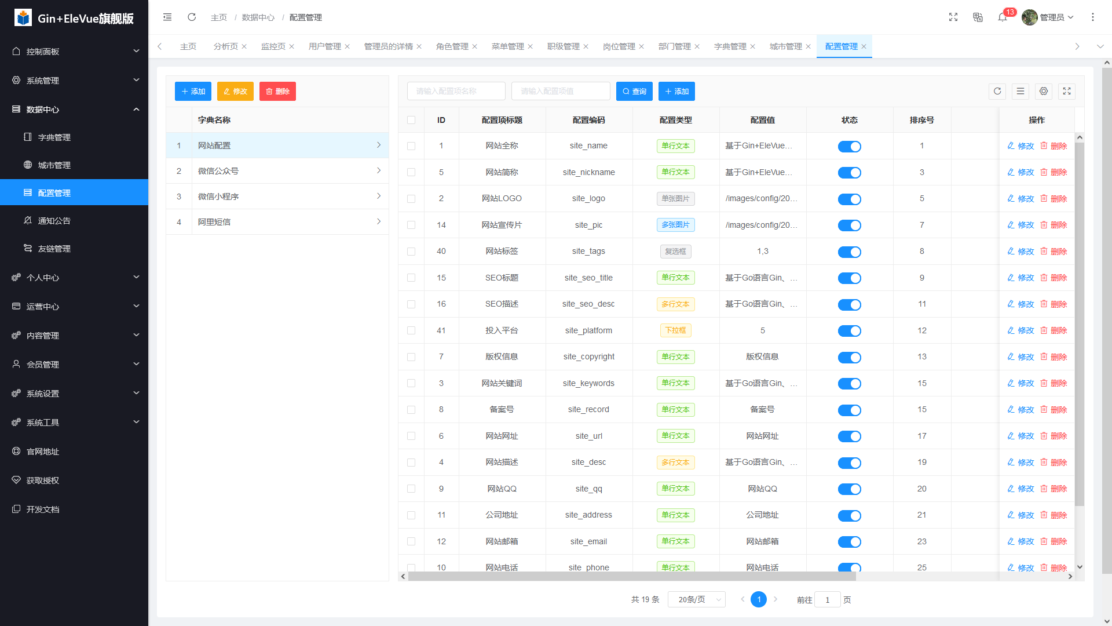Click the 查询 search button
1112x626 pixels.
point(634,91)
